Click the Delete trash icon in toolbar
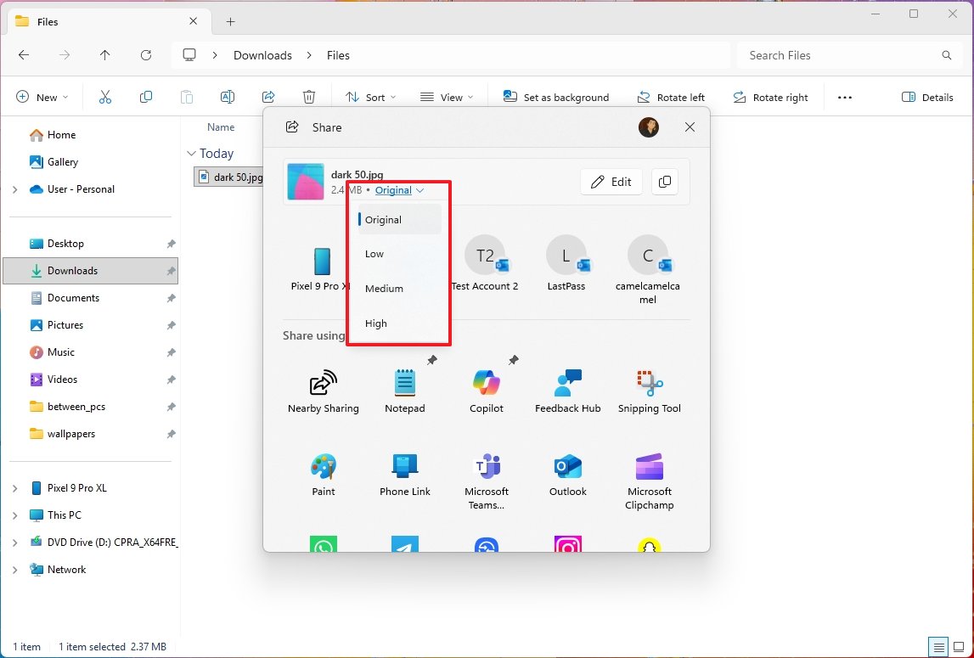This screenshot has width=974, height=658. point(309,97)
